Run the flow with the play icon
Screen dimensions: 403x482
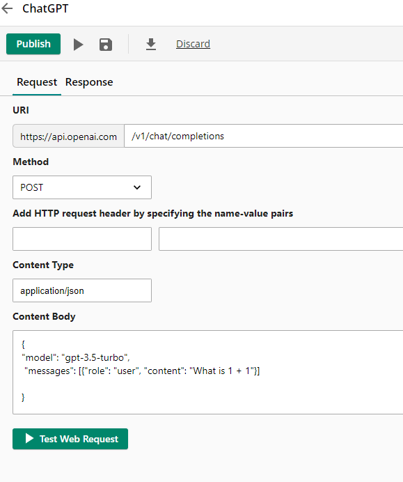[x=79, y=45]
